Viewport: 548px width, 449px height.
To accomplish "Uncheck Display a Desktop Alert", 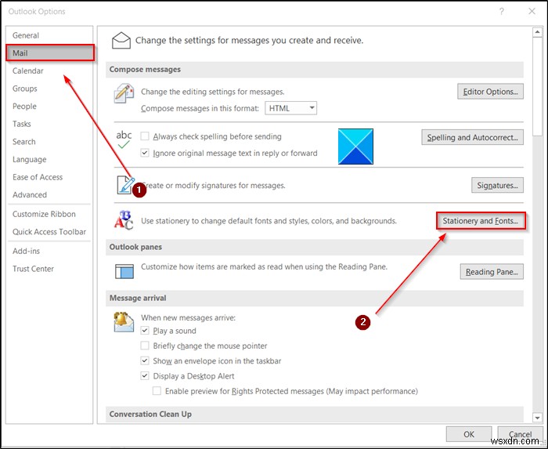I will pos(145,376).
